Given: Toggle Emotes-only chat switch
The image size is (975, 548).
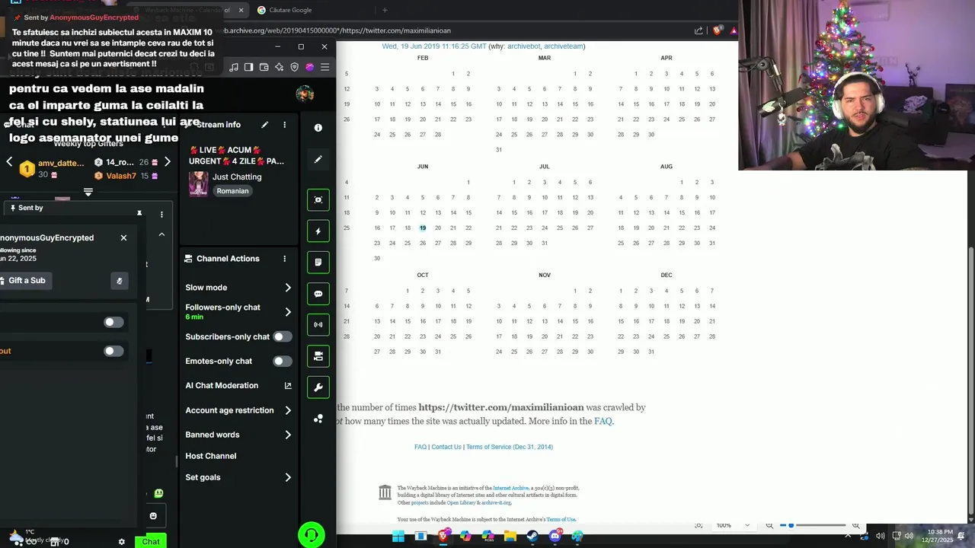Looking at the screenshot, I should (283, 362).
